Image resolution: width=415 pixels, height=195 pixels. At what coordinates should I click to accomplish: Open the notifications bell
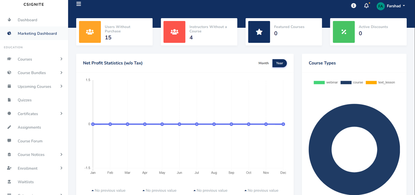pos(366,6)
